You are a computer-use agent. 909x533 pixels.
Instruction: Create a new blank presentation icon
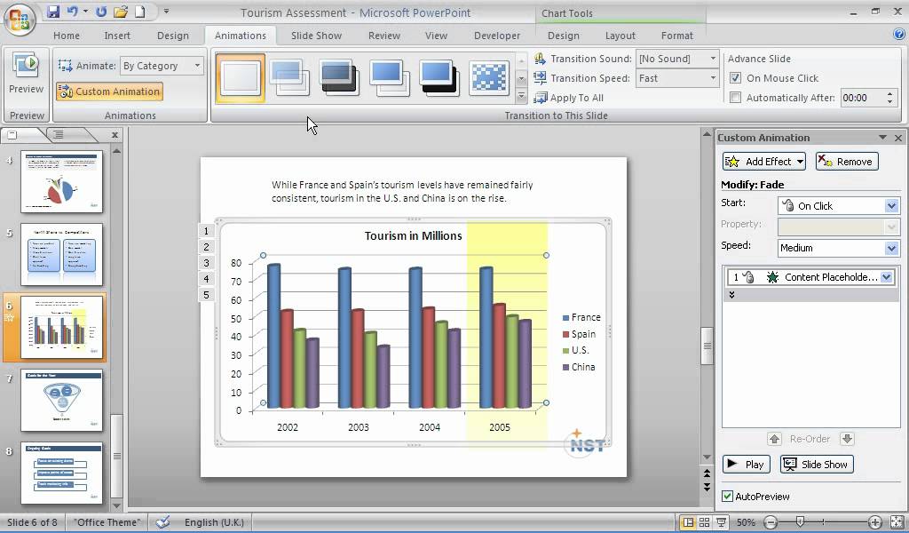click(x=139, y=11)
